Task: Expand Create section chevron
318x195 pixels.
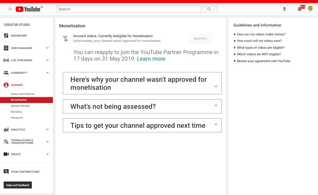Action: tap(47, 154)
